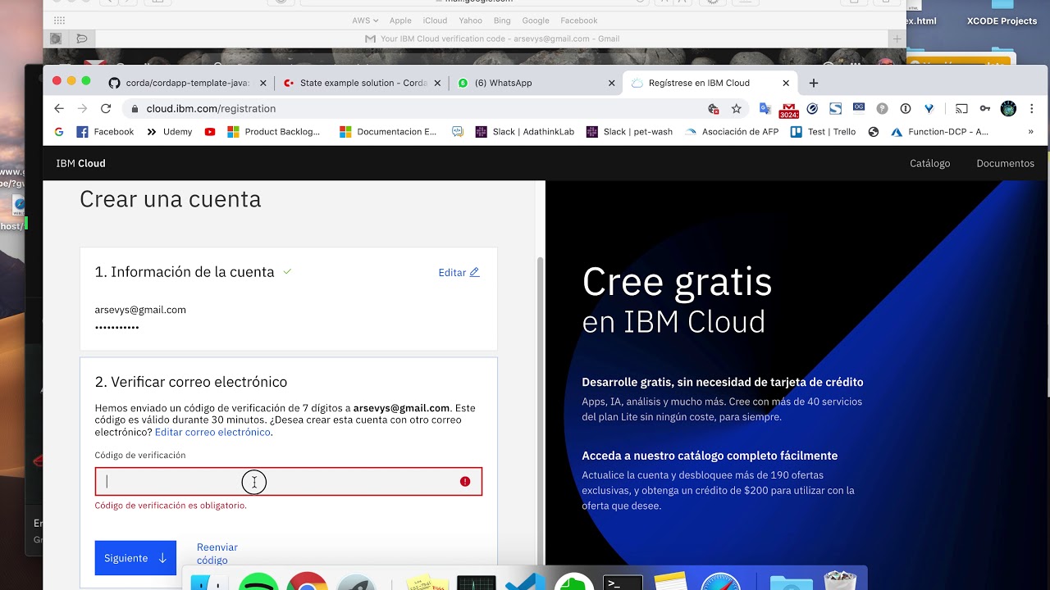Image resolution: width=1050 pixels, height=590 pixels.
Task: Click the Siguiente button
Action: [135, 558]
